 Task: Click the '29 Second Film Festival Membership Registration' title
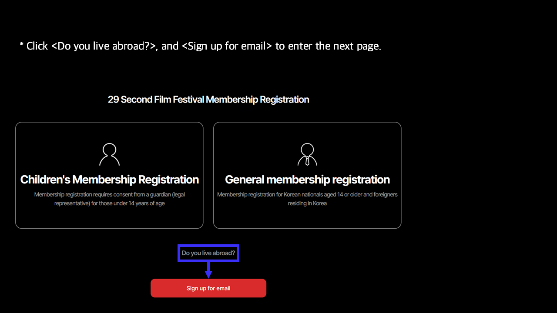(208, 100)
